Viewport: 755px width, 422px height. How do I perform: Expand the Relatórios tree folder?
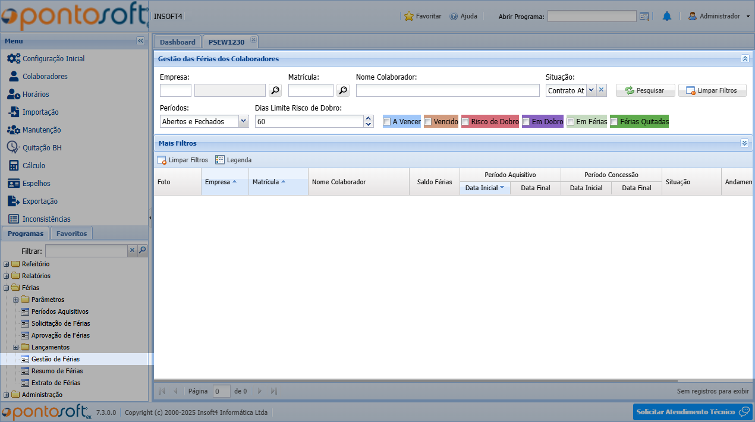coord(7,276)
